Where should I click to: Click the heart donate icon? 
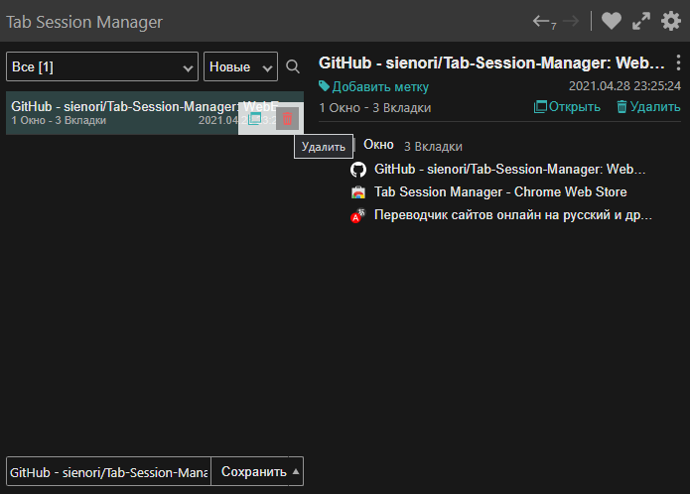coord(612,21)
